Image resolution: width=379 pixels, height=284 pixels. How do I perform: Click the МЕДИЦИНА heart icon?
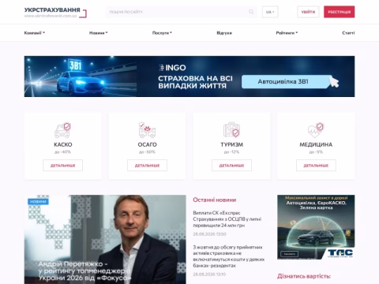[x=316, y=130]
